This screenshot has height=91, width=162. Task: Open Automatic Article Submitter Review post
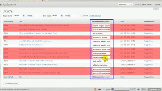coord(32,49)
